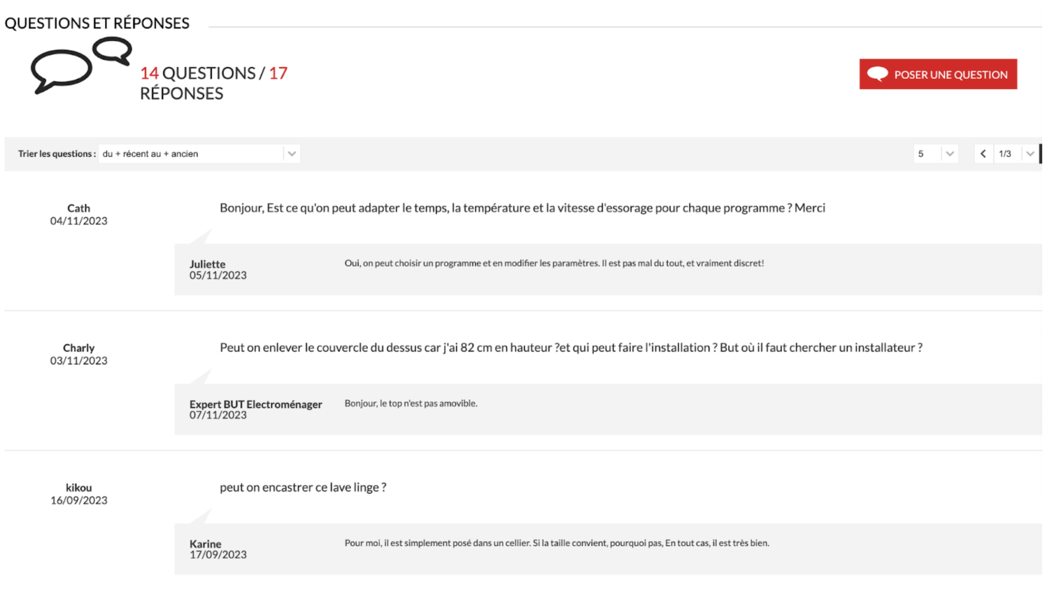Open the results-per-page dropdown showing 5
1049x590 pixels.
[935, 153]
